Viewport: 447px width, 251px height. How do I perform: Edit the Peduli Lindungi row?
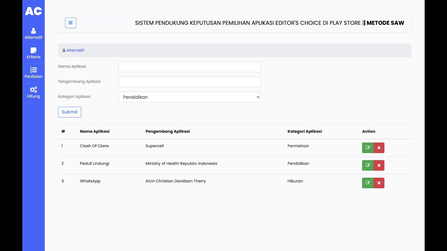[x=368, y=165]
